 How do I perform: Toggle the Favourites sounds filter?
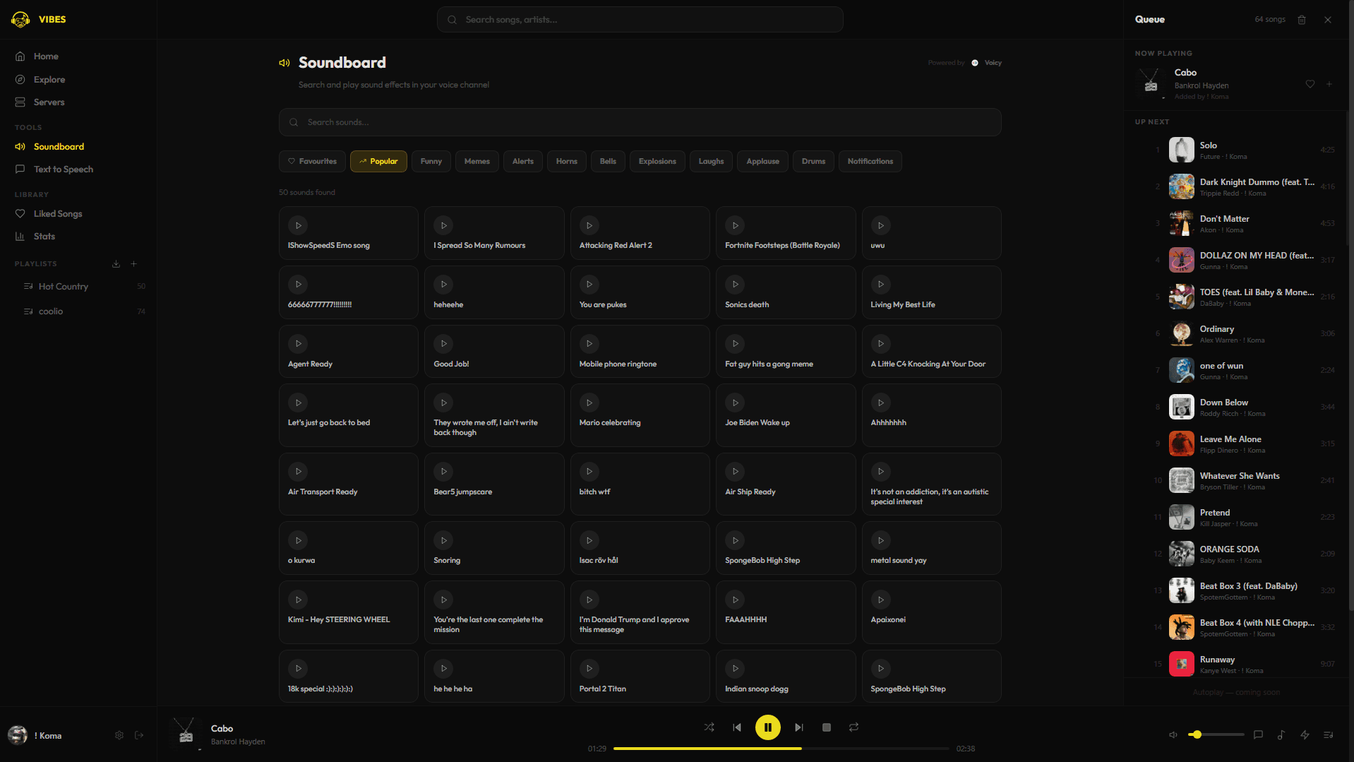coord(311,161)
